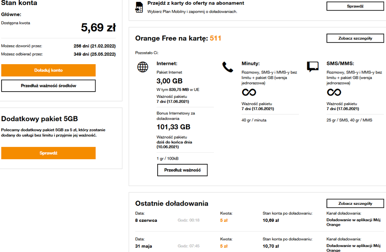Image resolution: width=386 pixels, height=252 pixels.
Task: Click Sprawdź next to the abonament offer
Action: pyautogui.click(x=355, y=6)
